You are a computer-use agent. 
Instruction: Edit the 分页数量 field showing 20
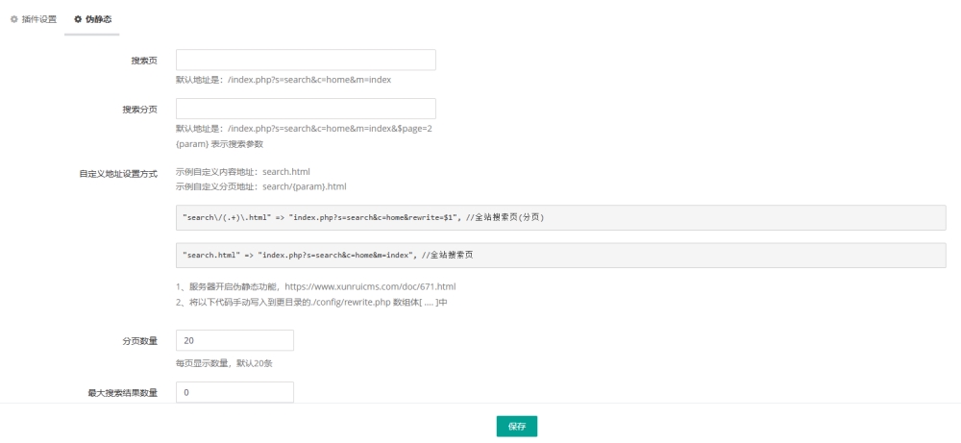234,340
